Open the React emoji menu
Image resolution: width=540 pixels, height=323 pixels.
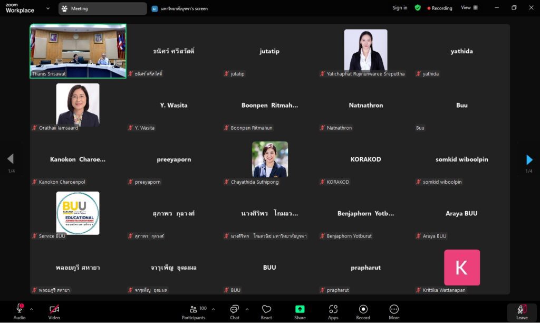click(x=266, y=311)
